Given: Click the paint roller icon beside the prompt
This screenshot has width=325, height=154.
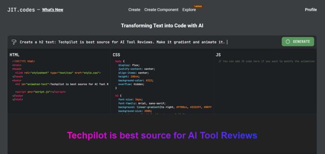Looking at the screenshot, I should pos(14,42).
